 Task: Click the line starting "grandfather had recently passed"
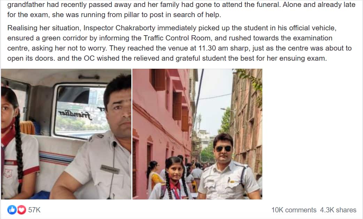[181, 5]
